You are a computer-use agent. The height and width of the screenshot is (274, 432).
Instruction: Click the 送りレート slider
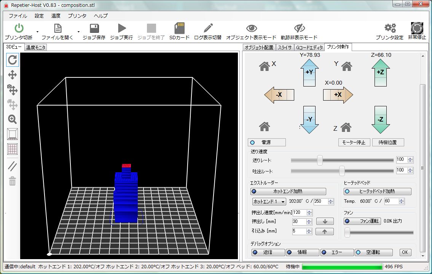coord(342,160)
